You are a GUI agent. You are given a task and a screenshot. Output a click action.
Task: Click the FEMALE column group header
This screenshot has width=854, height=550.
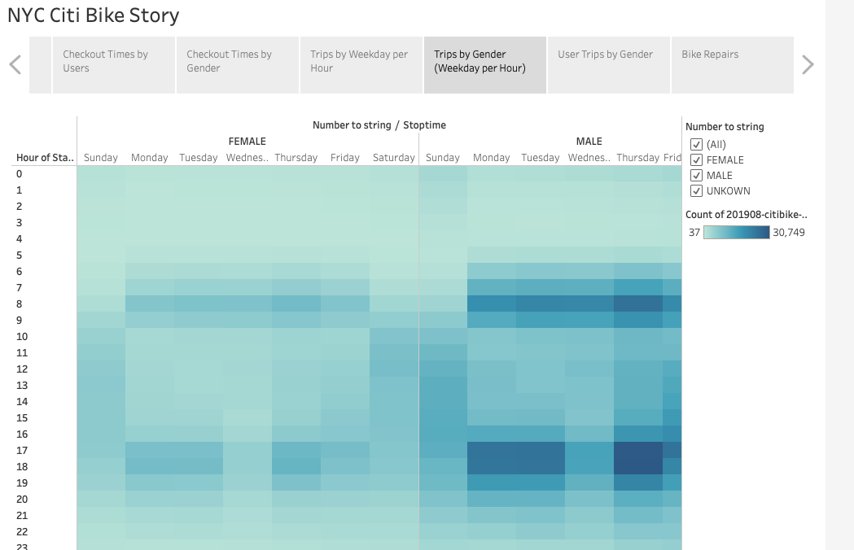click(247, 142)
